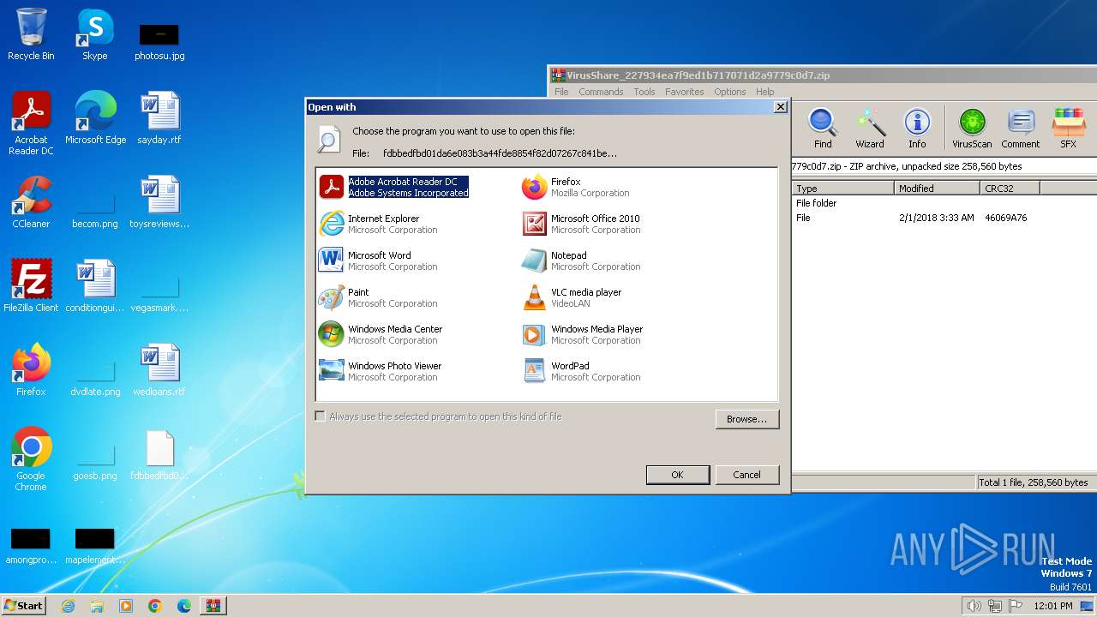This screenshot has width=1097, height=617.
Task: Select Acrobat Reader DC desktop shortcut
Action: point(31,123)
